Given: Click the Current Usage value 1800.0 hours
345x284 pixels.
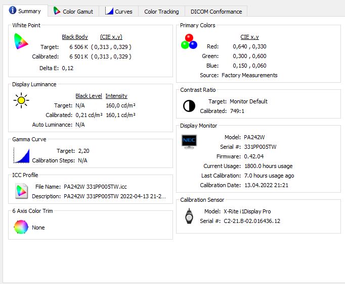Looking at the screenshot, I should (269, 166).
